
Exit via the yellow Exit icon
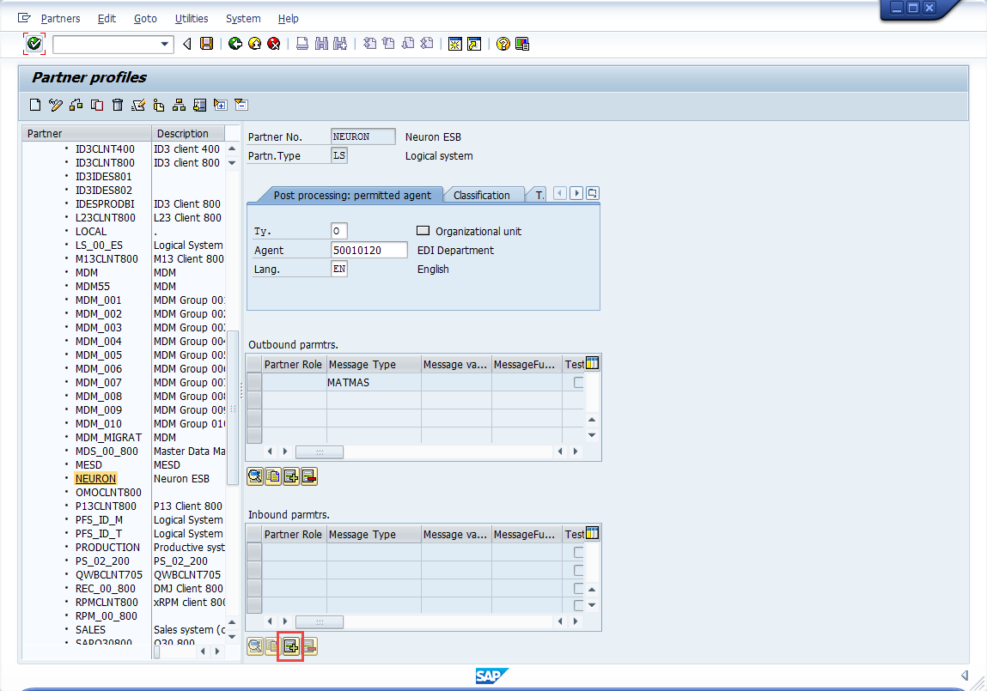point(254,44)
